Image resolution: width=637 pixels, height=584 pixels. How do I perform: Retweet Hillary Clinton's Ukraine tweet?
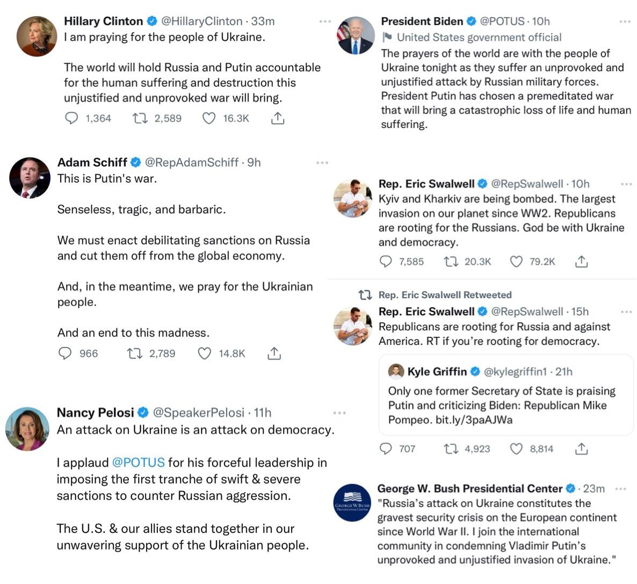(140, 118)
